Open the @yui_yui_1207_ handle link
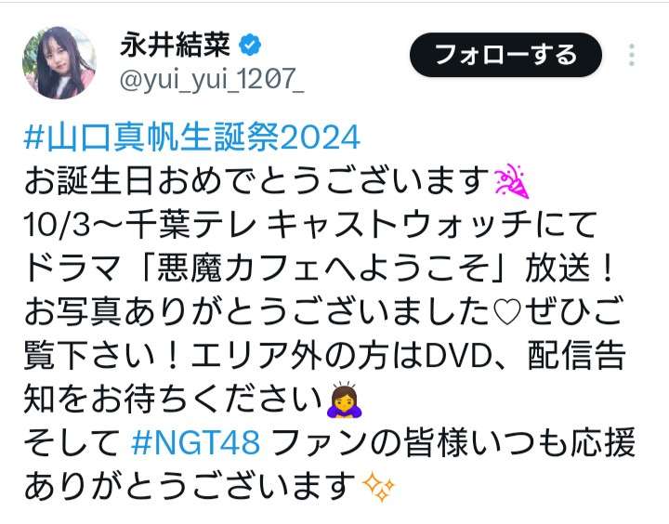 (212, 79)
